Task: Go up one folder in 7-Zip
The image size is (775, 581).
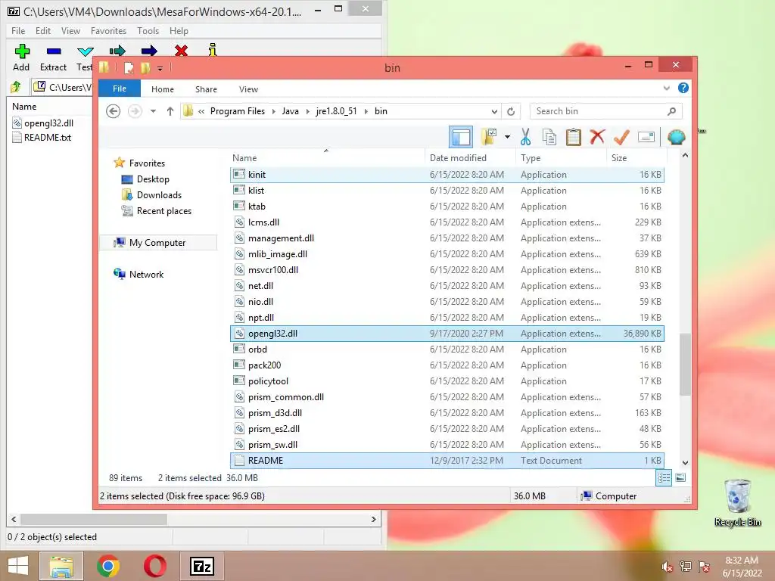Action: (x=16, y=87)
